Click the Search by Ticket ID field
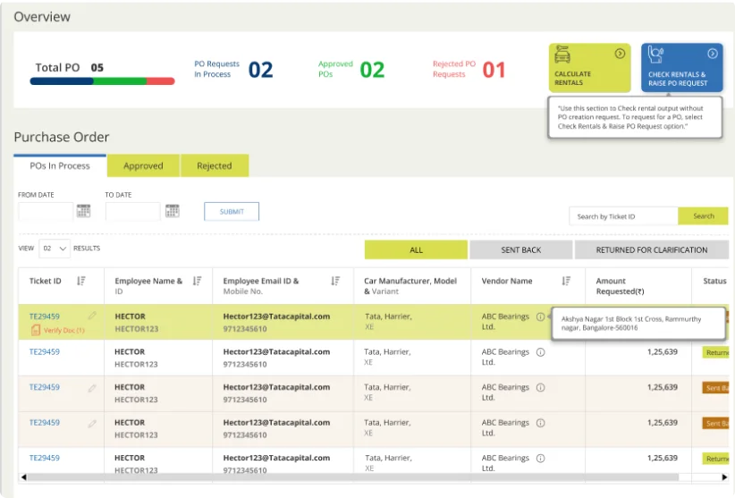The image size is (735, 498). tap(623, 216)
